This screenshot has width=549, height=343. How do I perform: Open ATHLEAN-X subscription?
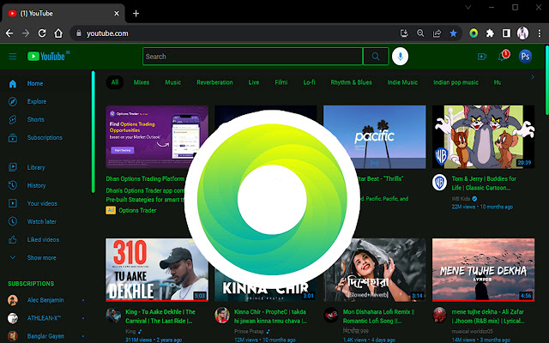pos(45,318)
